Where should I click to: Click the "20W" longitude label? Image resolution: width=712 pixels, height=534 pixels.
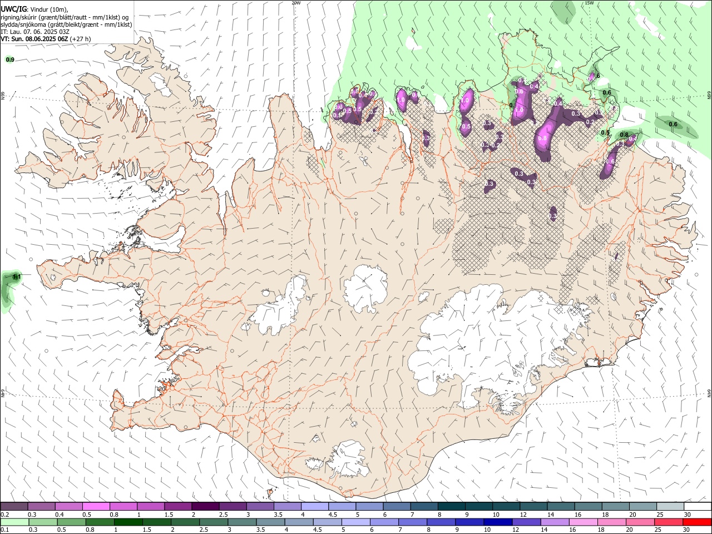(296, 3)
